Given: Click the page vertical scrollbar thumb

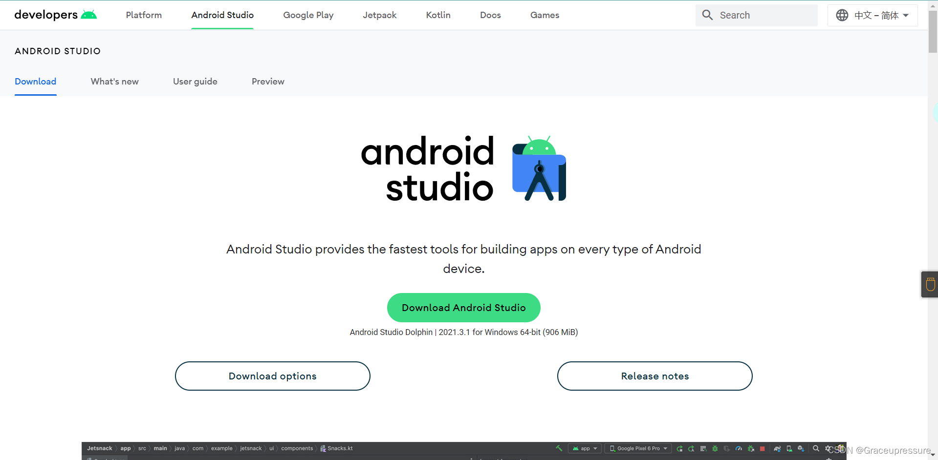Looking at the screenshot, I should (933, 31).
